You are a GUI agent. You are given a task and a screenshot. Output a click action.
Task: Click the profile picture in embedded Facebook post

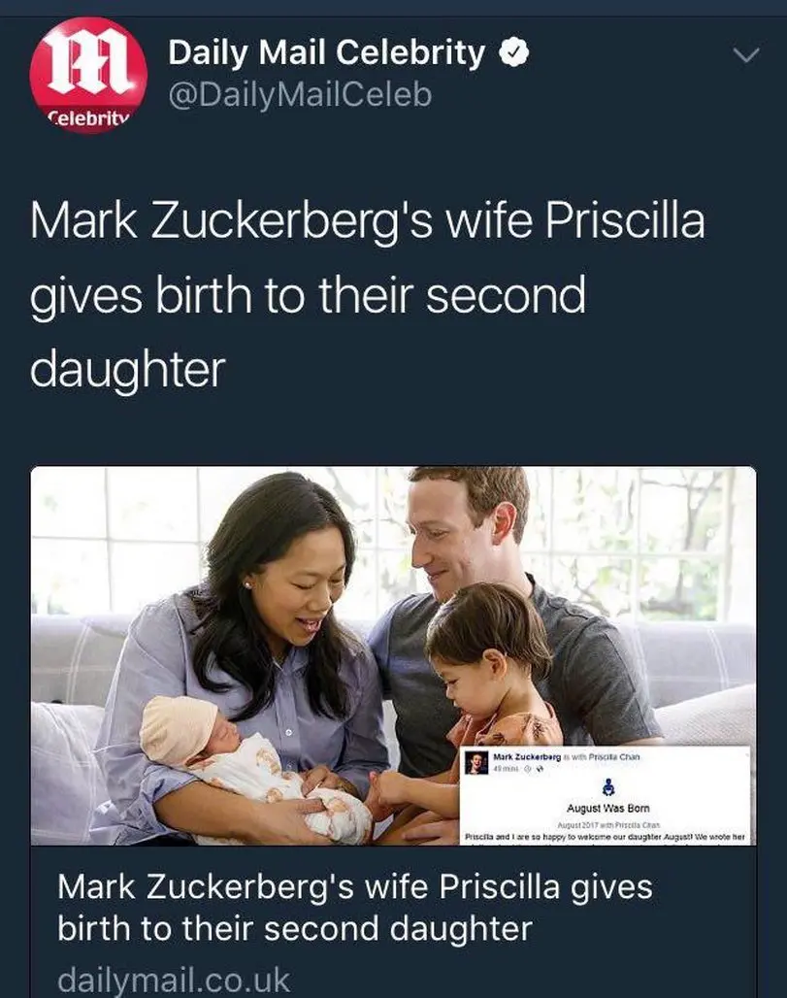pyautogui.click(x=476, y=763)
